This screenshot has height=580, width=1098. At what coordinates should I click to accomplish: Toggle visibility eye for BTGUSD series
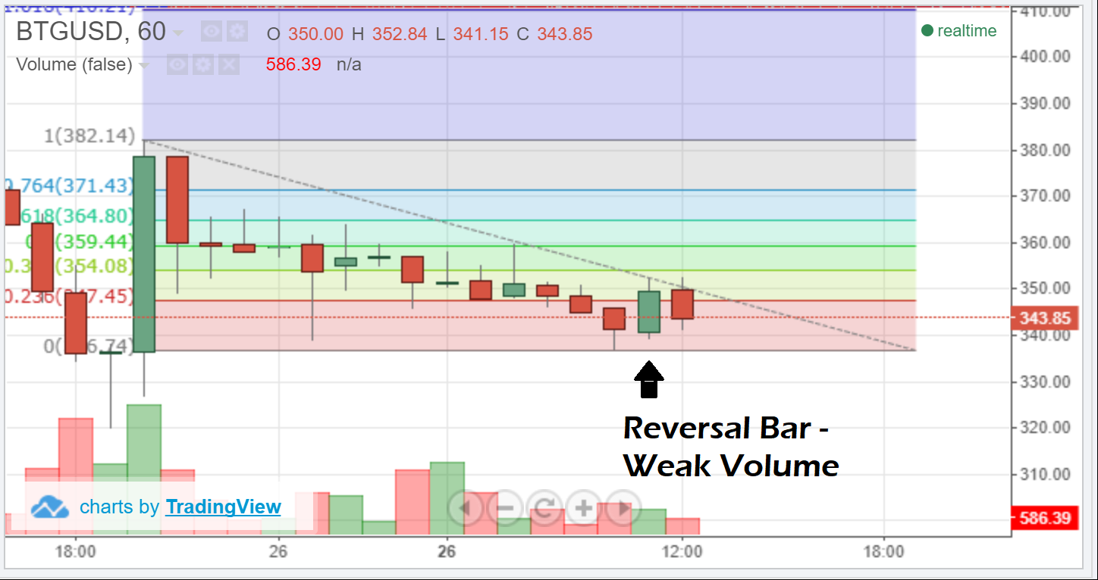point(212,32)
